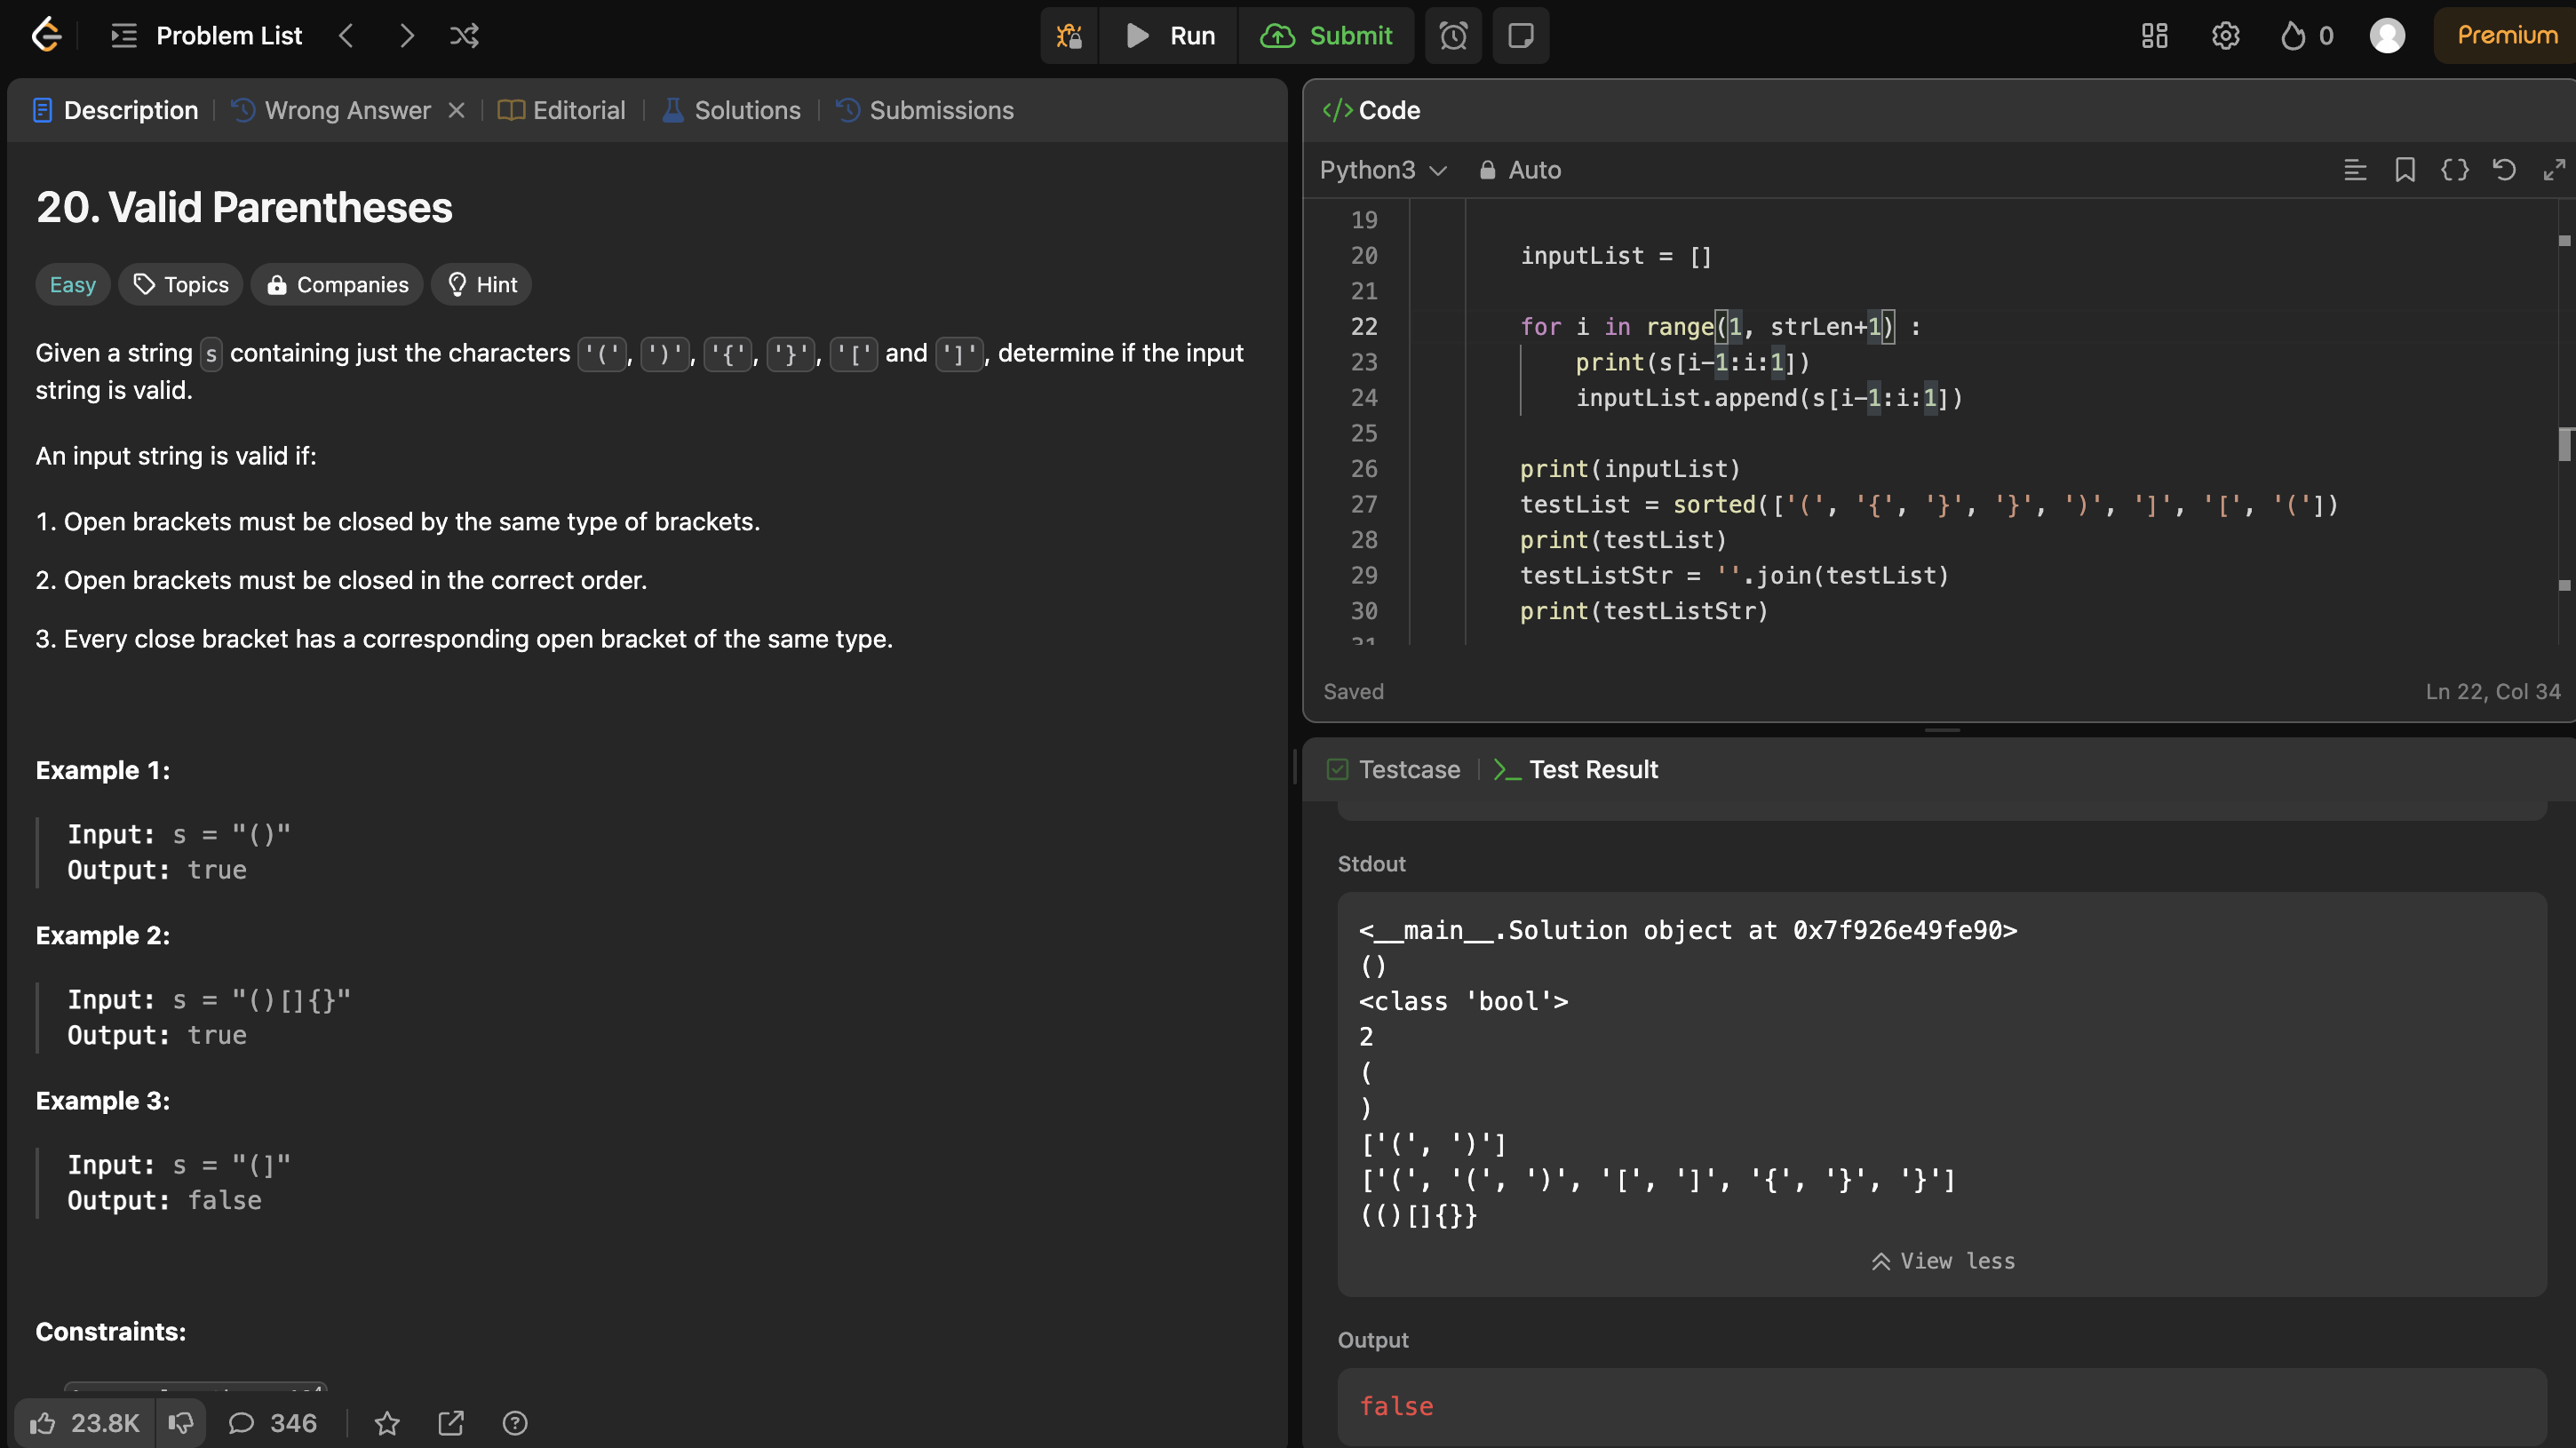Close the Wrong Answer tab
Screen dimensions: 2576x1448
coord(456,110)
